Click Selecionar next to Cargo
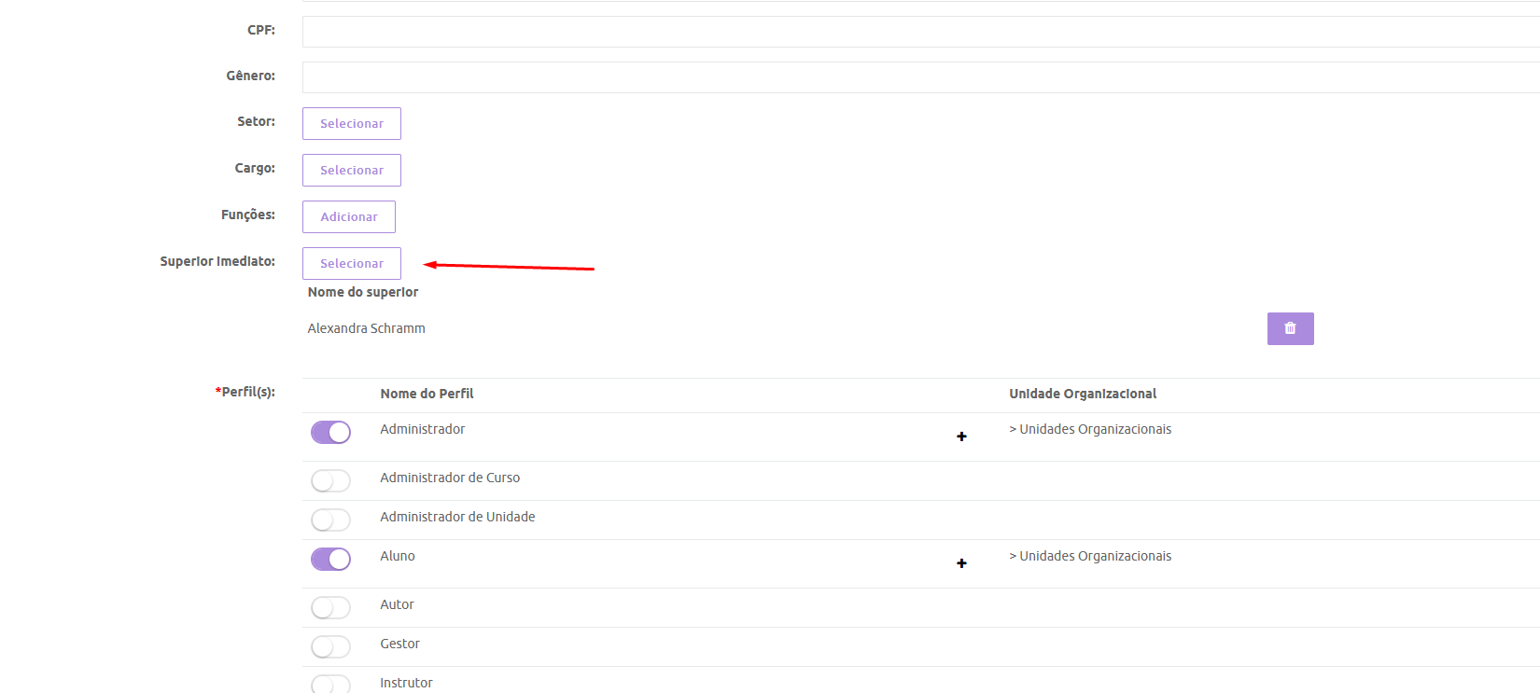 [351, 171]
